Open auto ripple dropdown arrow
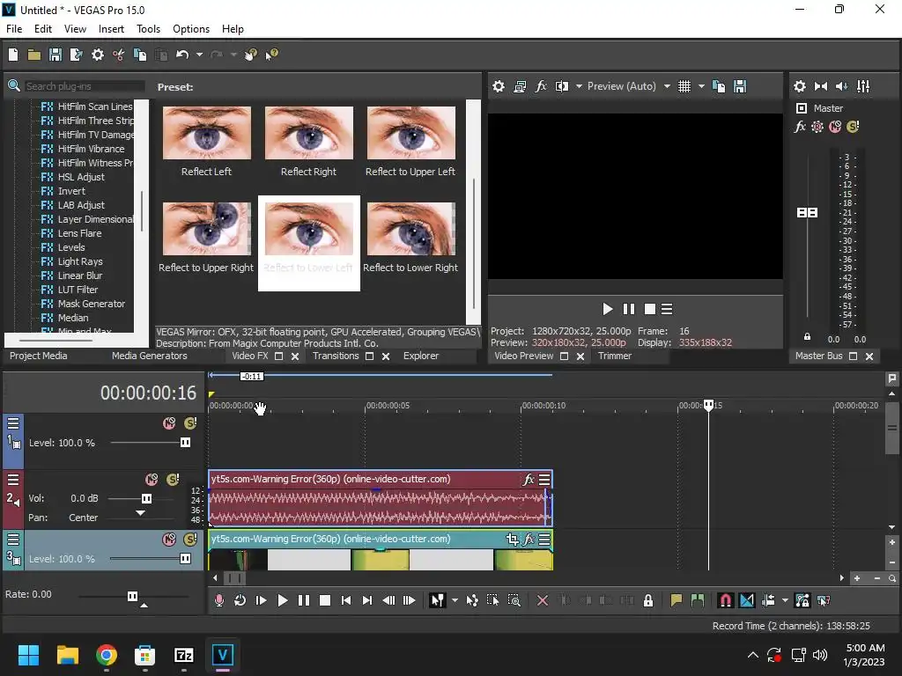 pos(785,600)
